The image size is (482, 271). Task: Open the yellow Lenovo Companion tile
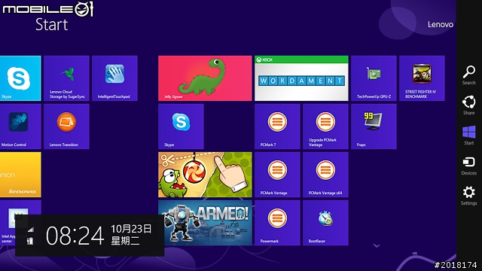click(x=20, y=175)
